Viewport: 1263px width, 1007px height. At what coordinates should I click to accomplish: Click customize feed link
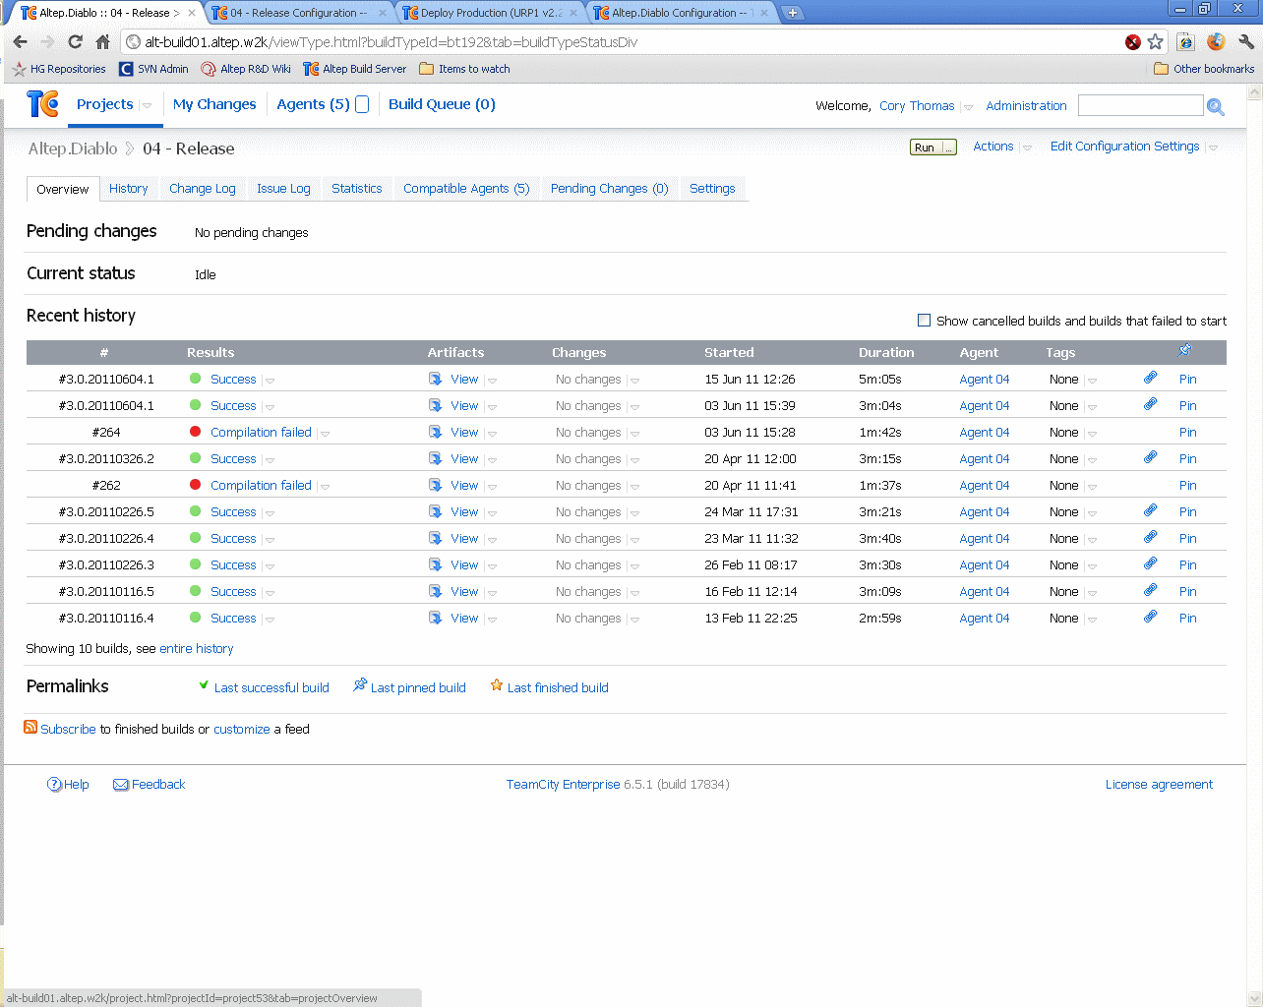pos(242,730)
